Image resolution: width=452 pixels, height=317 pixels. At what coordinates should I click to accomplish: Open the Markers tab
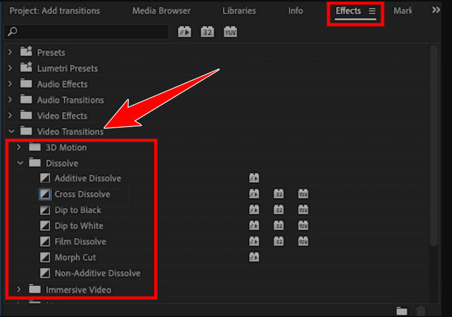[x=402, y=11]
